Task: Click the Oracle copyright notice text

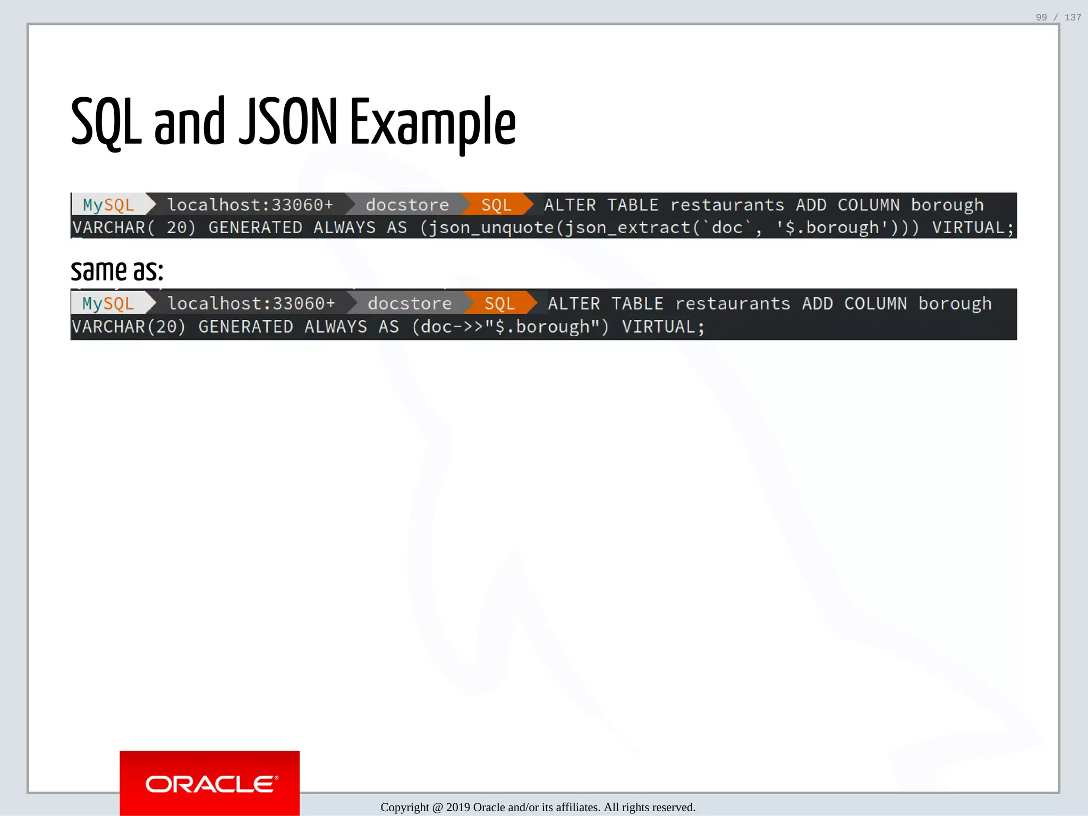Action: pos(538,807)
